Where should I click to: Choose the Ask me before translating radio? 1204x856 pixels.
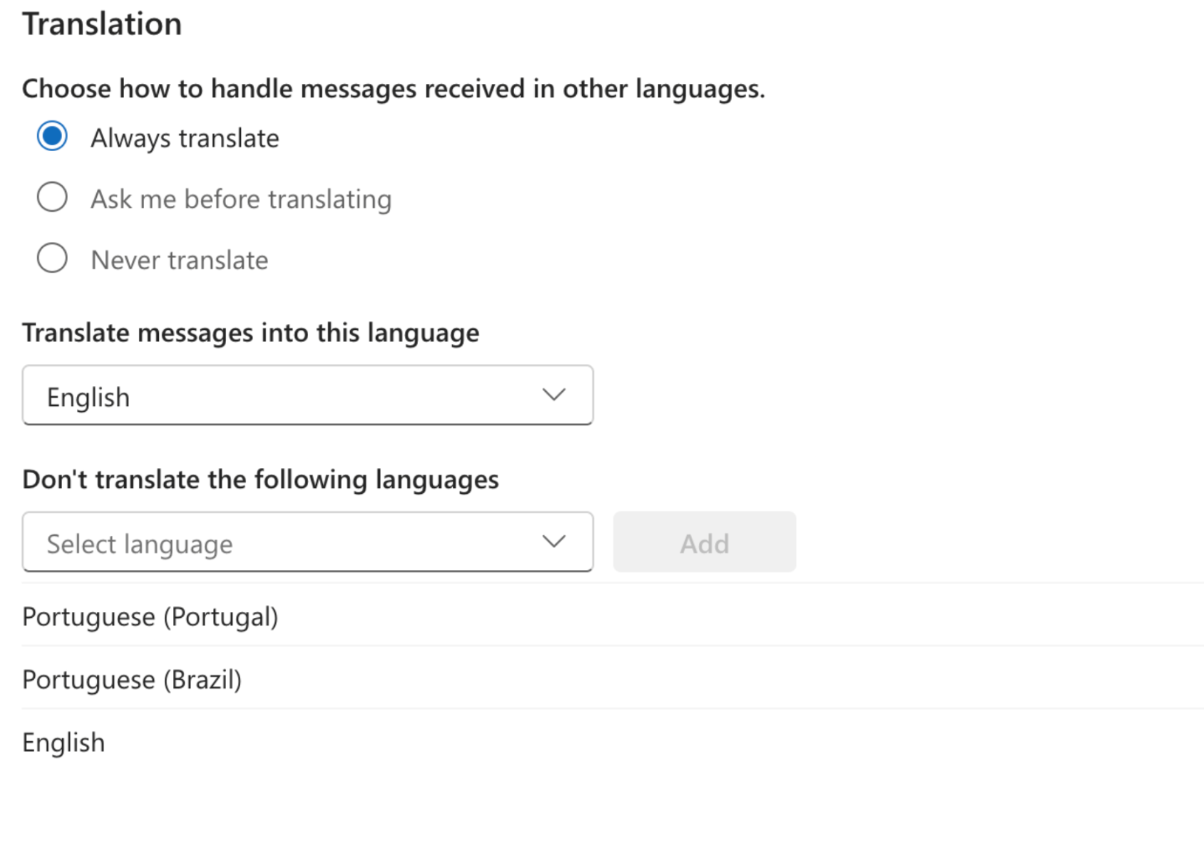[52, 197]
